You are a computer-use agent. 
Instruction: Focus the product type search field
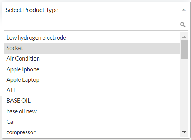pos(96,25)
